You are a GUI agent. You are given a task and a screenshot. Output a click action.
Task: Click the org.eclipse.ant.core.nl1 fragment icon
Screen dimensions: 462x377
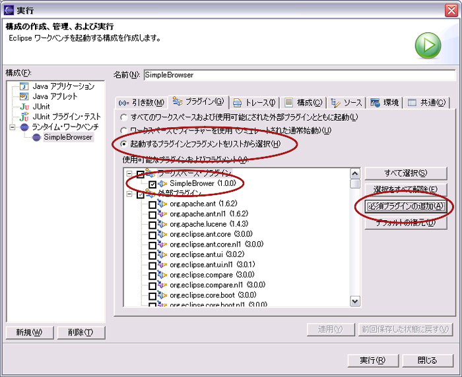coord(162,245)
